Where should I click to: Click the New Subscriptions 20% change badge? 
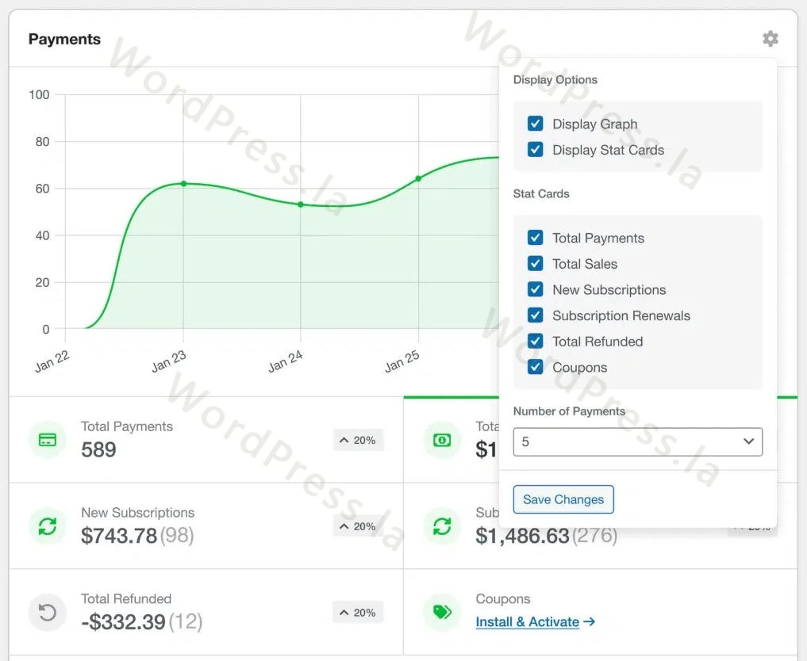358,526
